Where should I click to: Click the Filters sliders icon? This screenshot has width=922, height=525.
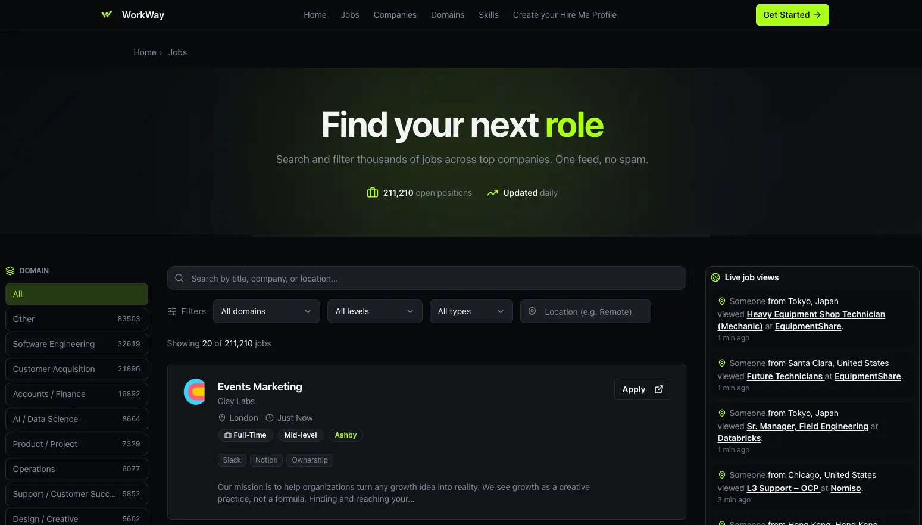click(172, 311)
